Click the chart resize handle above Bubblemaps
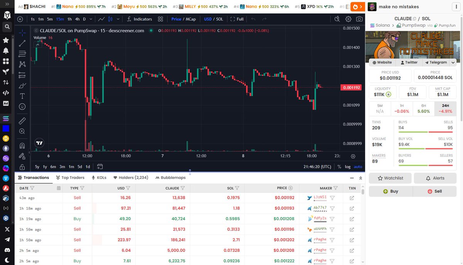This screenshot has height=265, width=463. coord(190,172)
